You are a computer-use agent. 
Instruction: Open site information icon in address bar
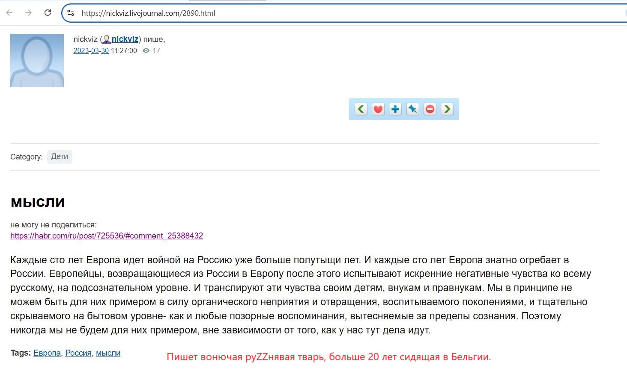(71, 13)
